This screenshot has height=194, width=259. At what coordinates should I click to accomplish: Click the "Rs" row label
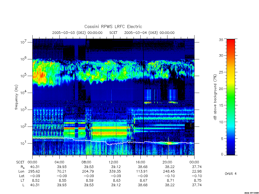23,167
